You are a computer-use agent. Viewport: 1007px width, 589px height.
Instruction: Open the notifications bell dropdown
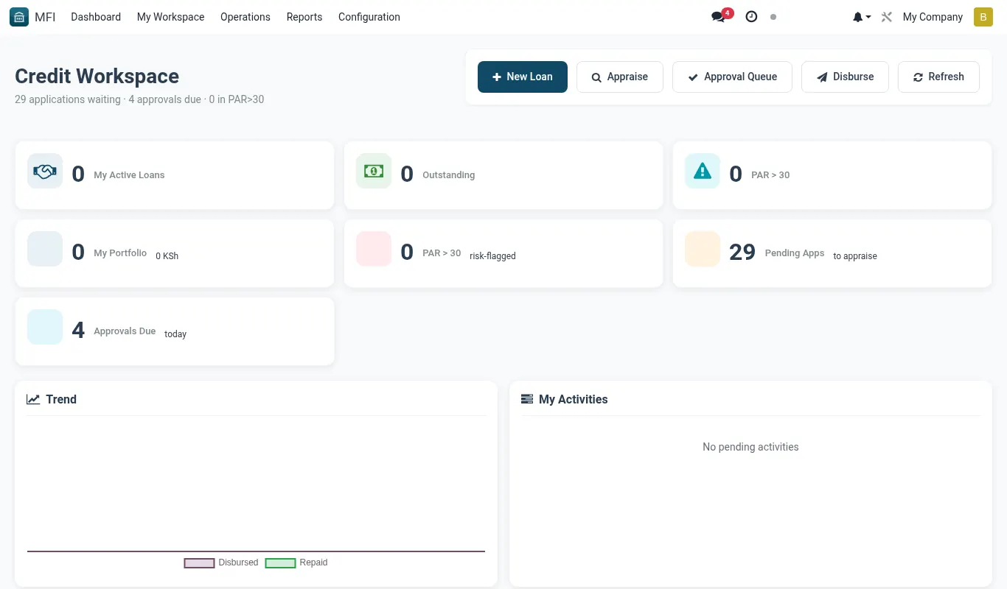pos(862,17)
